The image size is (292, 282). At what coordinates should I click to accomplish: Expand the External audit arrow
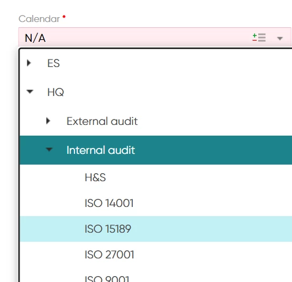coord(48,121)
